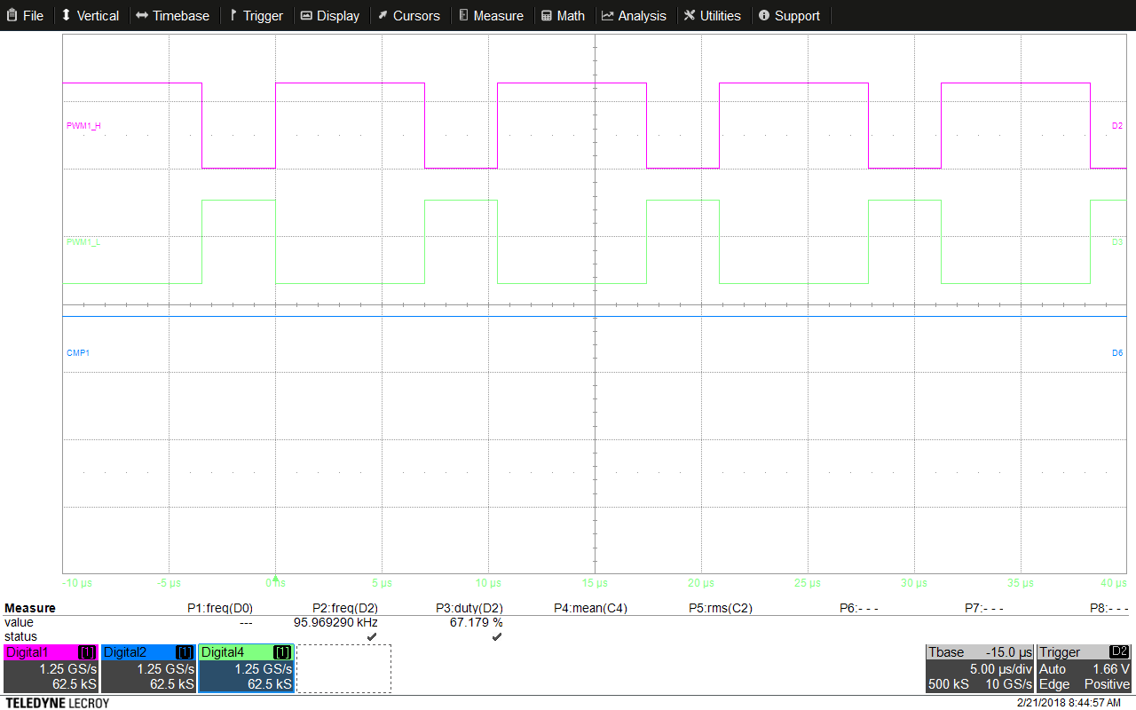Screen dimensions: 1136x710
Task: Open the Display menu
Action: [x=330, y=16]
